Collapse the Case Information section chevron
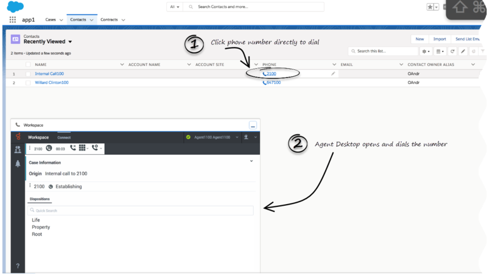487x274 pixels. [251, 161]
